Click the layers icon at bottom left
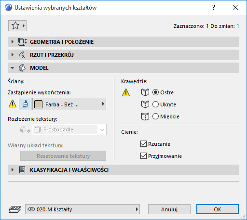The image size is (247, 220). tap(14, 209)
